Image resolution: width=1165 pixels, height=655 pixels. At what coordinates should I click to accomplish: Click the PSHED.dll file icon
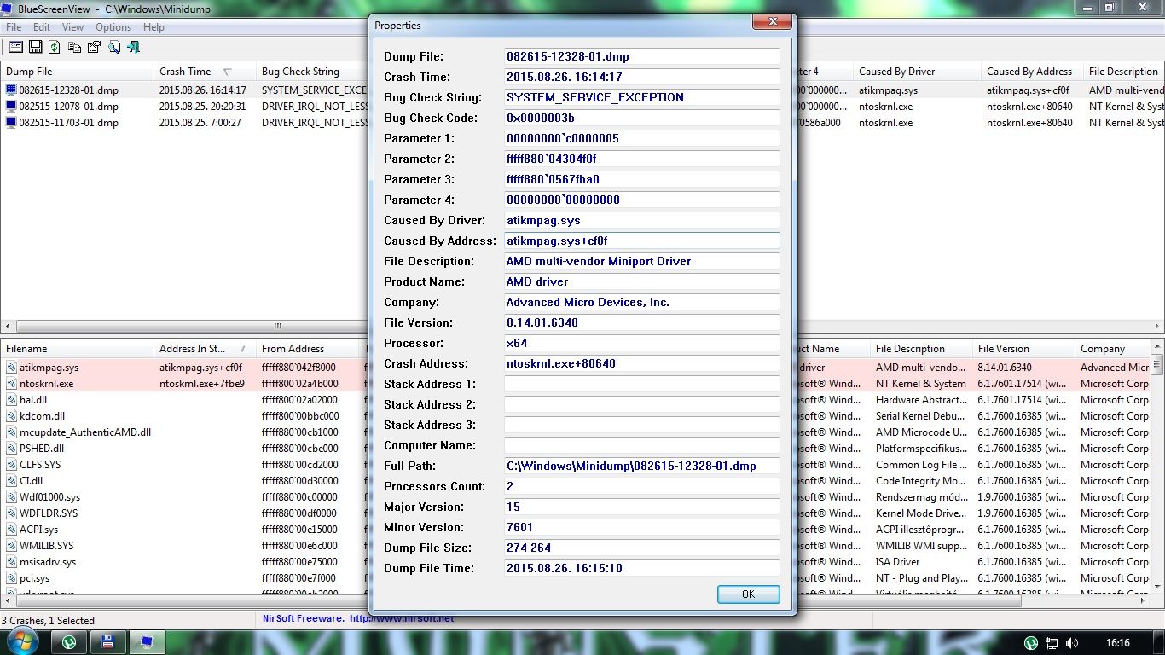[x=11, y=449]
